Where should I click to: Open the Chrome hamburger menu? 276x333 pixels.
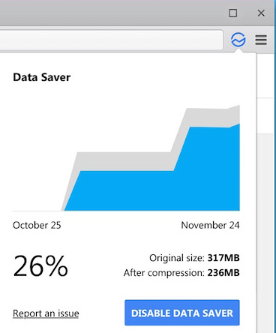point(261,40)
